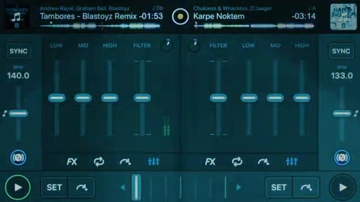
Task: Open Karpe Noktem album artwork
Action: (344, 17)
